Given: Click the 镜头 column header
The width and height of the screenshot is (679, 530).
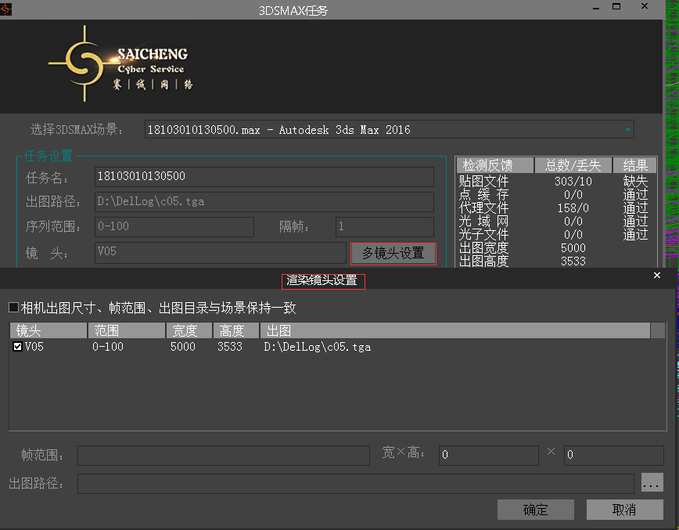Looking at the screenshot, I should pos(48,331).
